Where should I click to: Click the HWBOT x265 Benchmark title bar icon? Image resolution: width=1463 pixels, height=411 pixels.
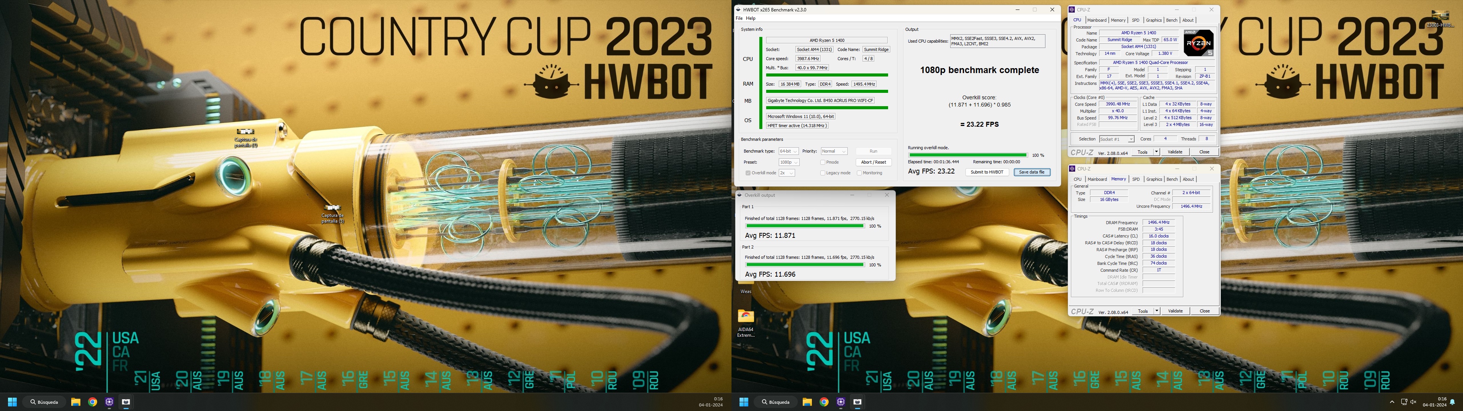pyautogui.click(x=738, y=10)
